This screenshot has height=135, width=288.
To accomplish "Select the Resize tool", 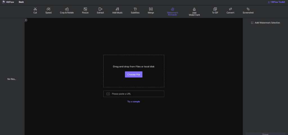I will pyautogui.click(x=85, y=11).
